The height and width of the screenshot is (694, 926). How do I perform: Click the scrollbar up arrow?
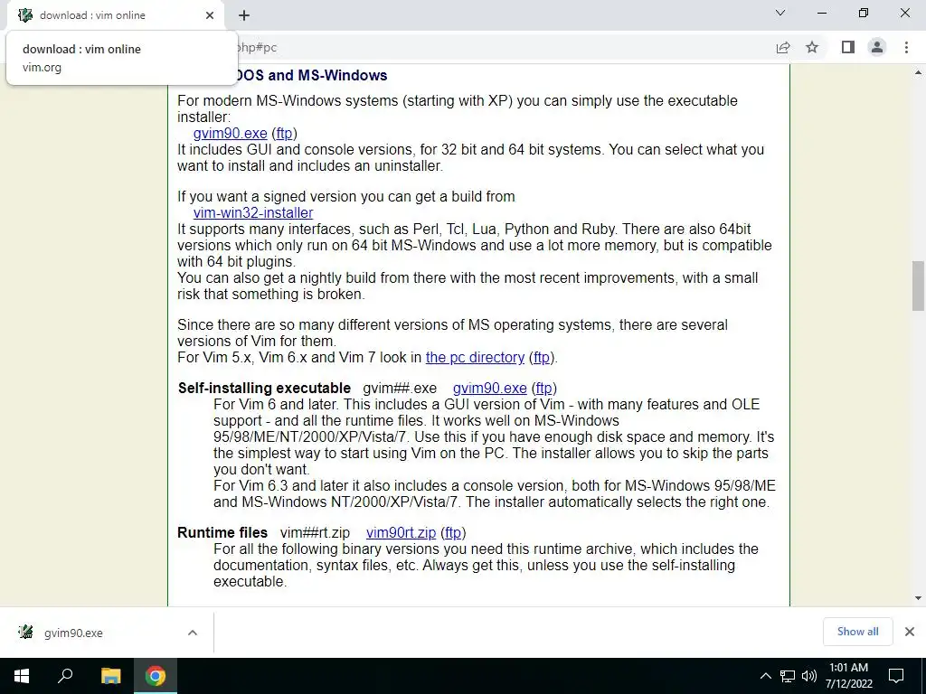[x=918, y=72]
